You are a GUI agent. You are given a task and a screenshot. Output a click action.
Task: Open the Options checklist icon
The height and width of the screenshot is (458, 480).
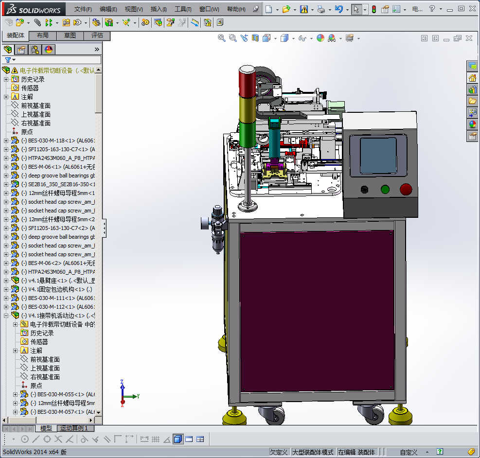pos(396,9)
